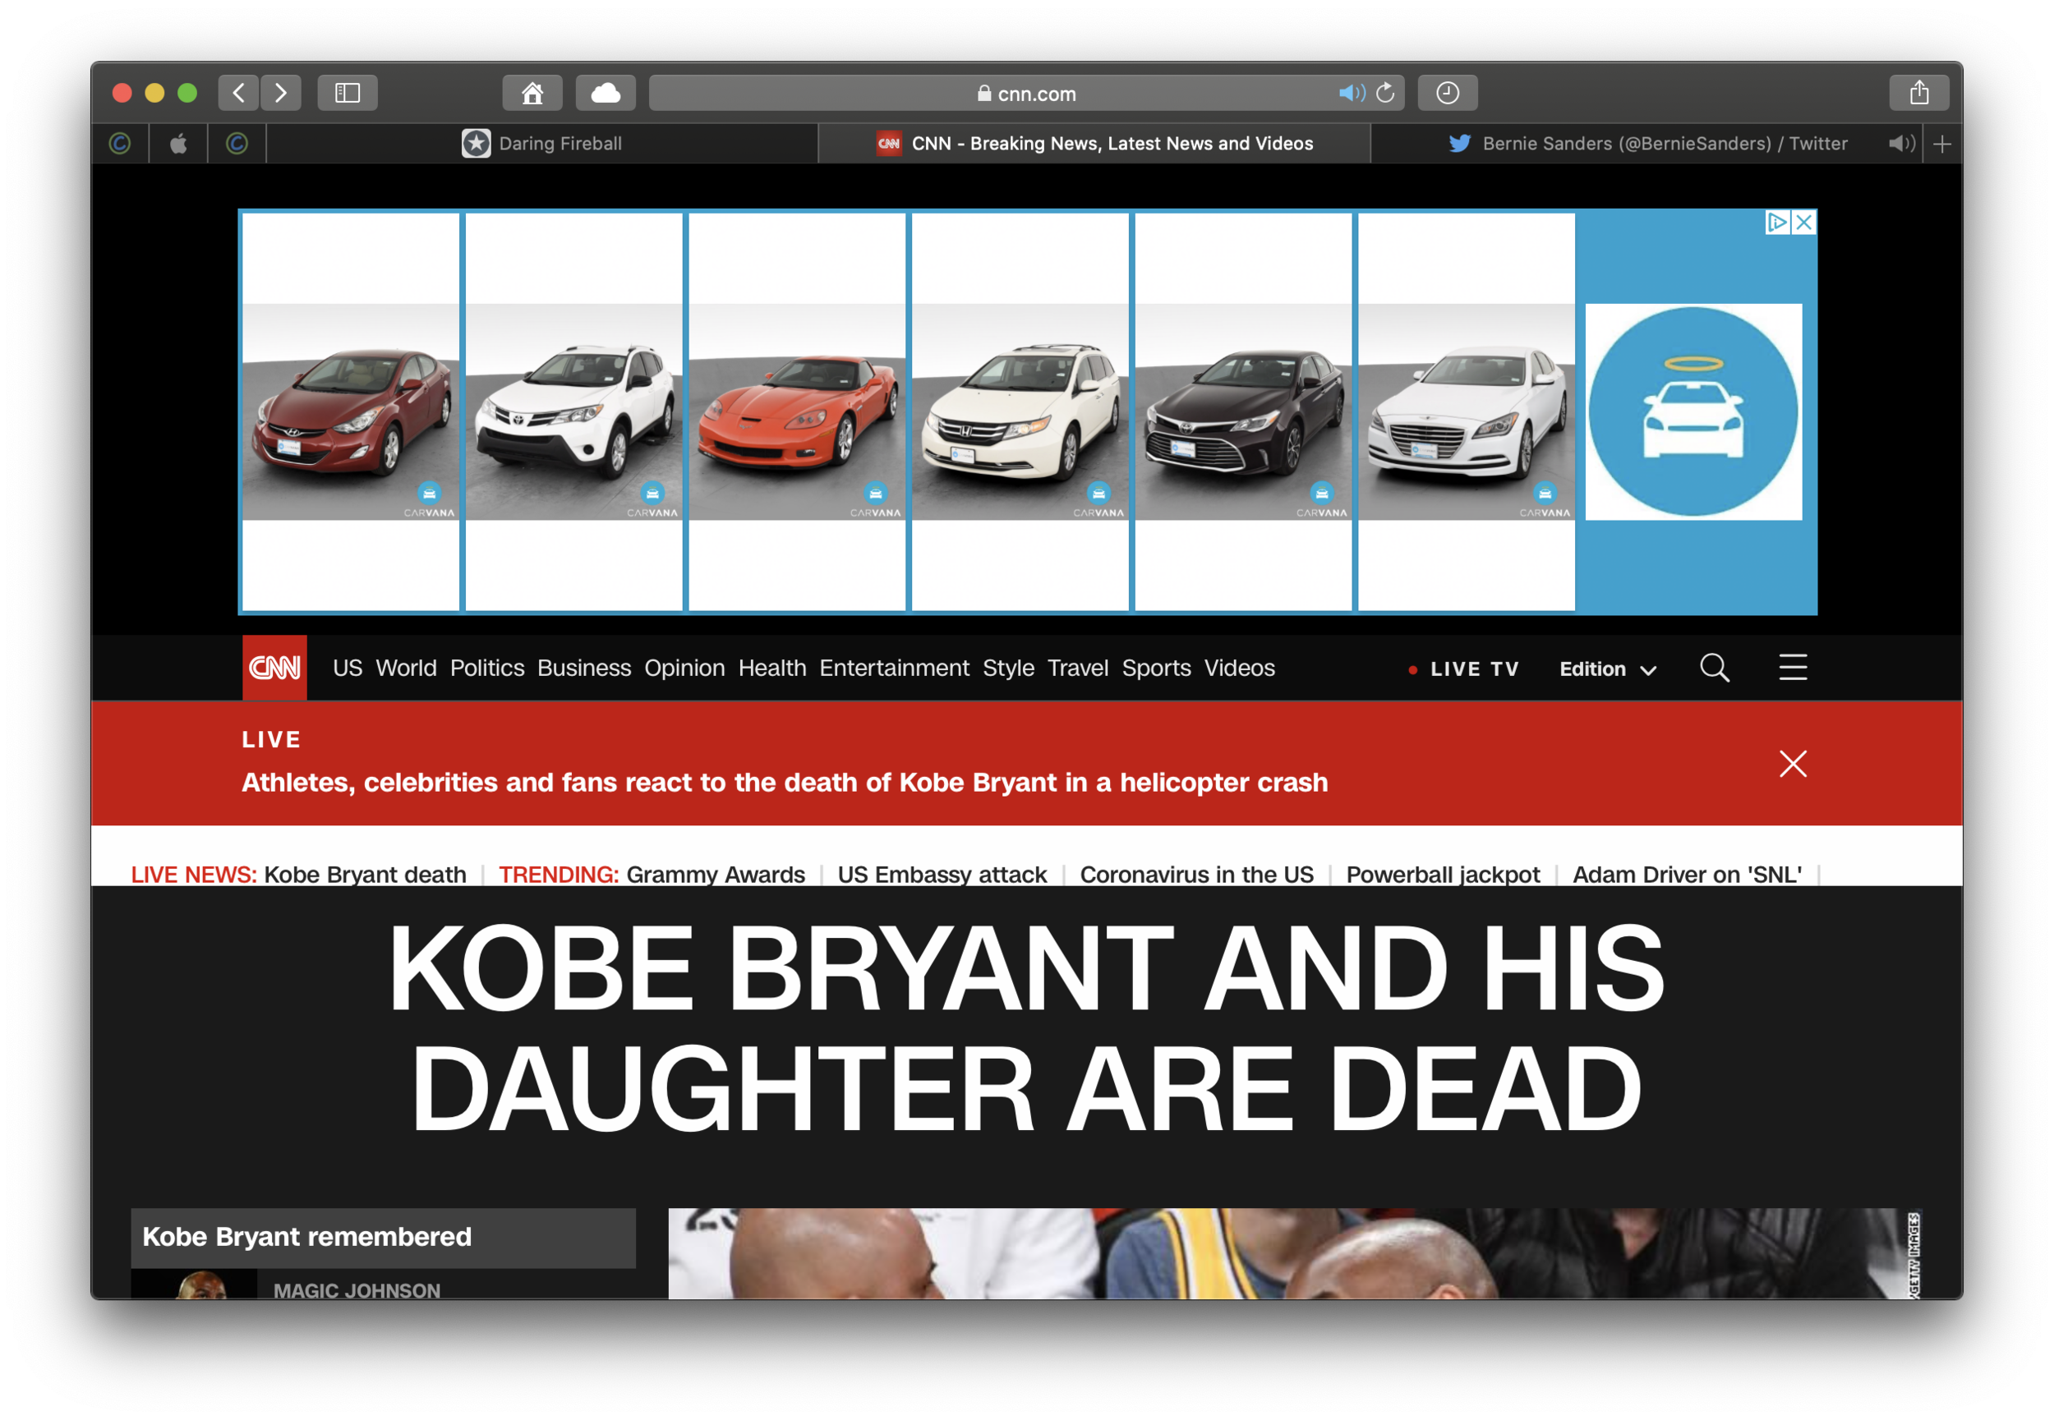
Task: Click the cream Honda minivan ad thumbnail
Action: 1020,412
